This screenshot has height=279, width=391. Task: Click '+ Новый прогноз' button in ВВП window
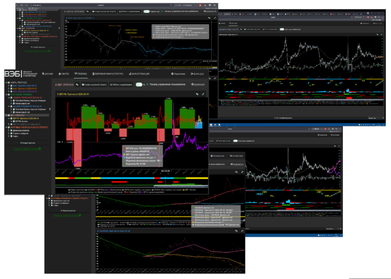tap(27, 143)
